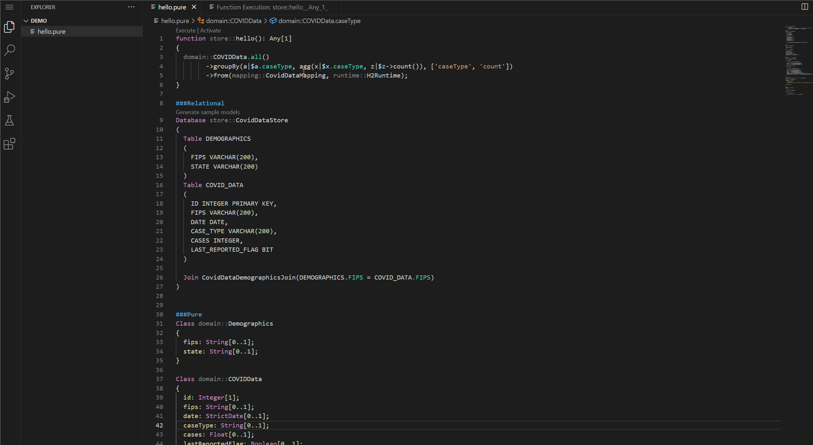Open the Extensions view

point(9,144)
